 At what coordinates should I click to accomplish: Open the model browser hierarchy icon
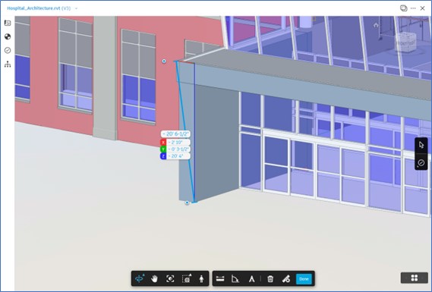8,64
